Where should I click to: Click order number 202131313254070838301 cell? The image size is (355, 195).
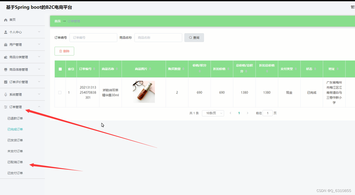88,92
